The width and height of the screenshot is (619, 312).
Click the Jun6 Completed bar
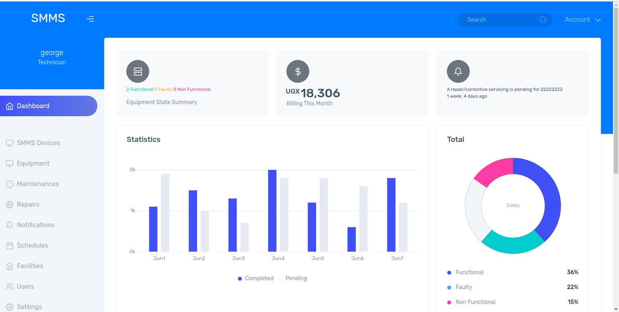pos(352,239)
